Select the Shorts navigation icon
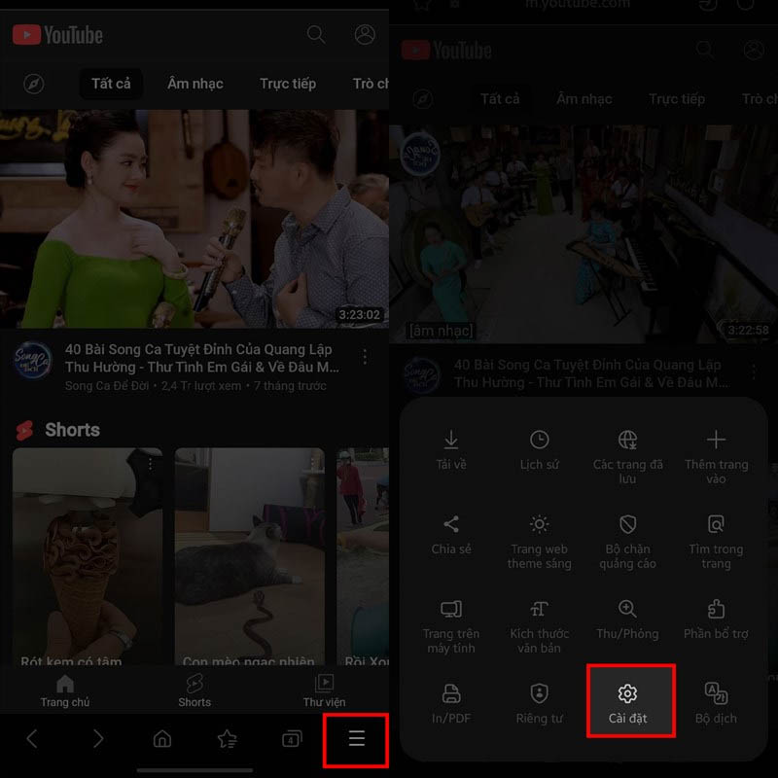 (194, 690)
